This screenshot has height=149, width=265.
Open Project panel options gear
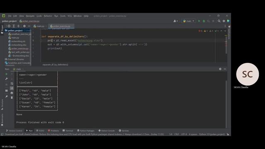pyautogui.click(x=24, y=26)
